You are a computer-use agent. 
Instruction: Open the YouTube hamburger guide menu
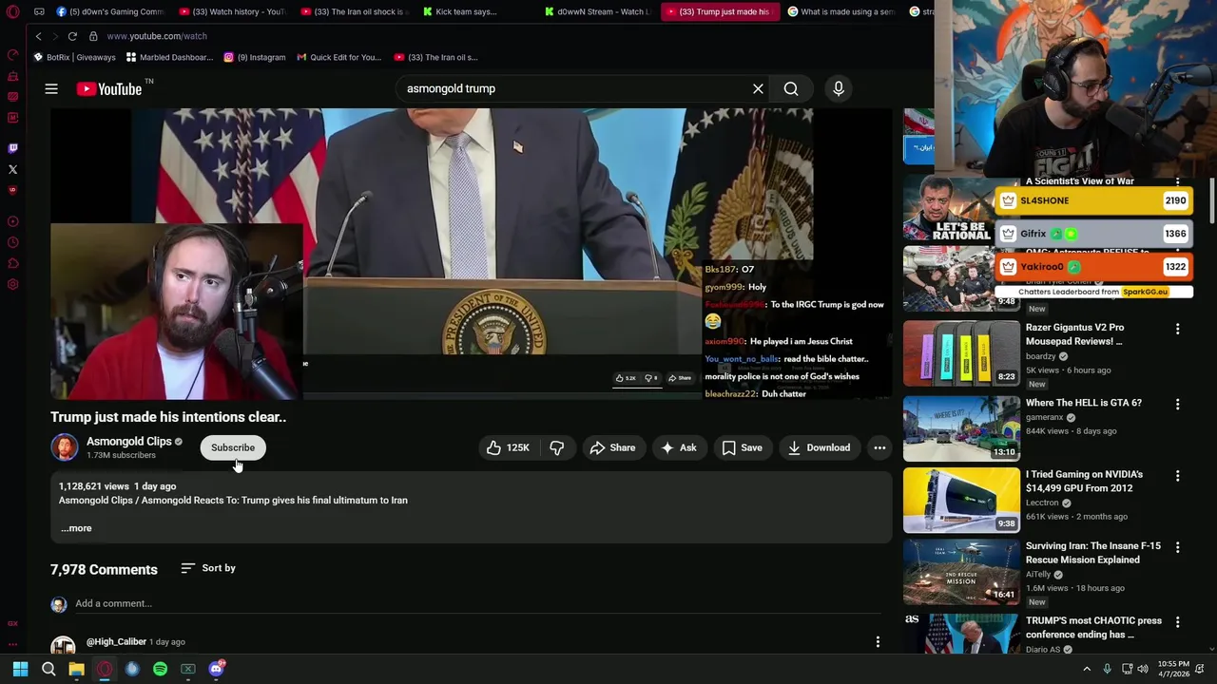pyautogui.click(x=51, y=88)
